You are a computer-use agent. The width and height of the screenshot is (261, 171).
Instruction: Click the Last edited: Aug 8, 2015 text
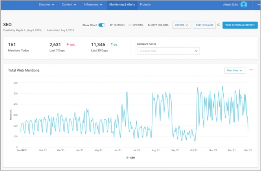[x=61, y=30]
